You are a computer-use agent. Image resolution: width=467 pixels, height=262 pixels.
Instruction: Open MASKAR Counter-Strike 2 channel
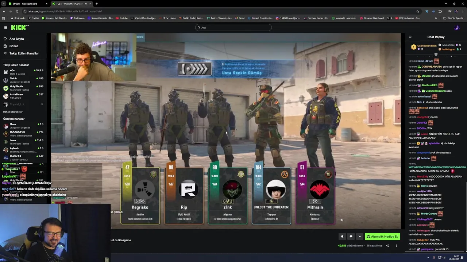23,158
